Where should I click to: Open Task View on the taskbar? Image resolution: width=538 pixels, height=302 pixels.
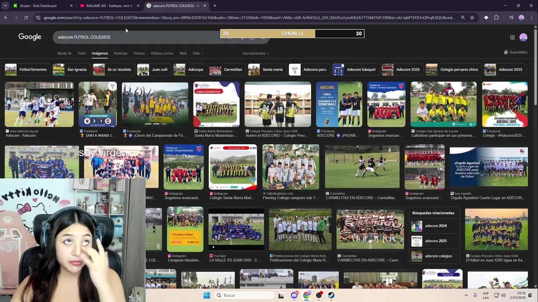tap(281, 295)
